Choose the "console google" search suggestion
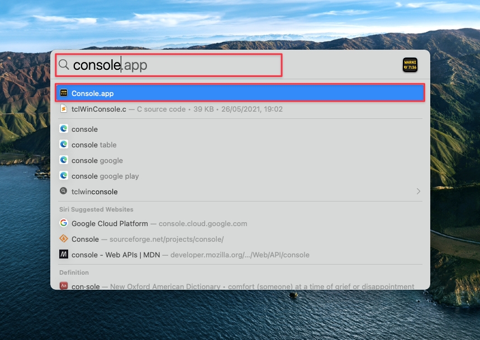Screen dimensions: 480x340 (97, 160)
